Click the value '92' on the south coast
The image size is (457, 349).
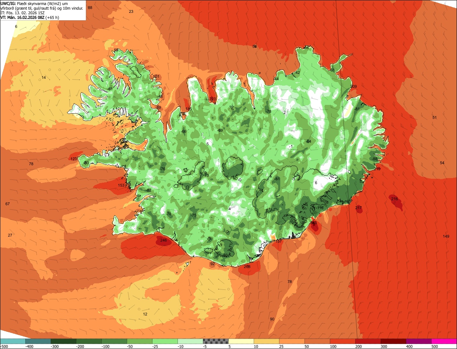point(212,264)
